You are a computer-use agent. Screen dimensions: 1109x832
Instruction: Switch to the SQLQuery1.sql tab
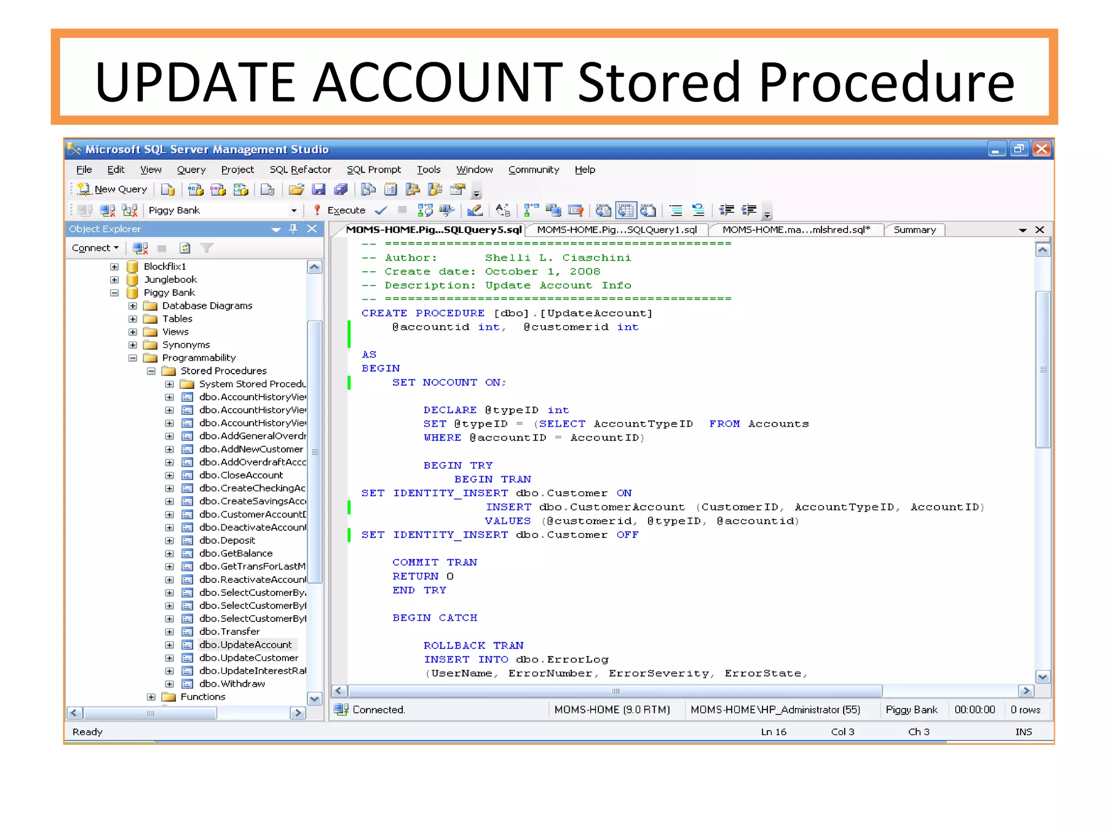tap(617, 230)
